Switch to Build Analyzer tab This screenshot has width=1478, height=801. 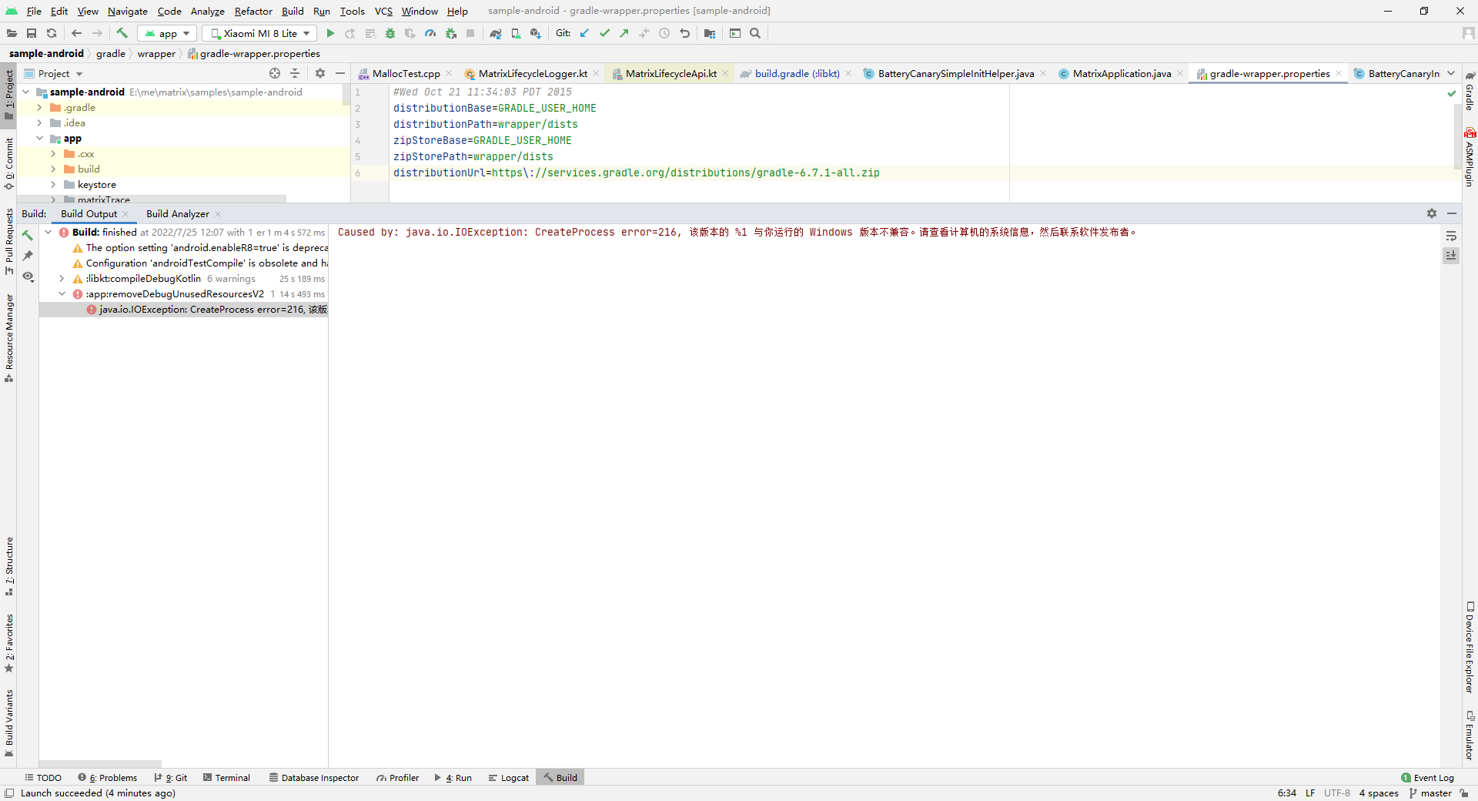[x=178, y=214]
